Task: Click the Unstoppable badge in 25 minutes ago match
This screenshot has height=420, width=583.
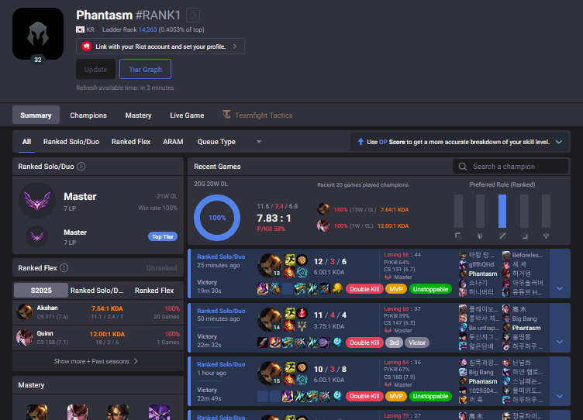Action: tap(430, 289)
